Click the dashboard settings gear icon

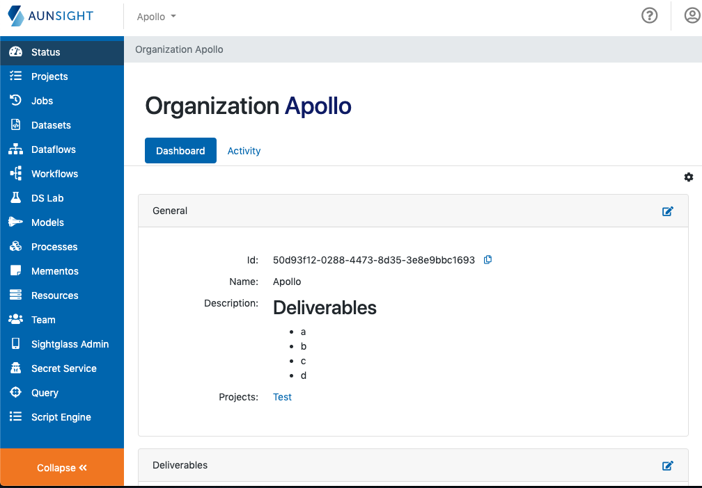(688, 177)
